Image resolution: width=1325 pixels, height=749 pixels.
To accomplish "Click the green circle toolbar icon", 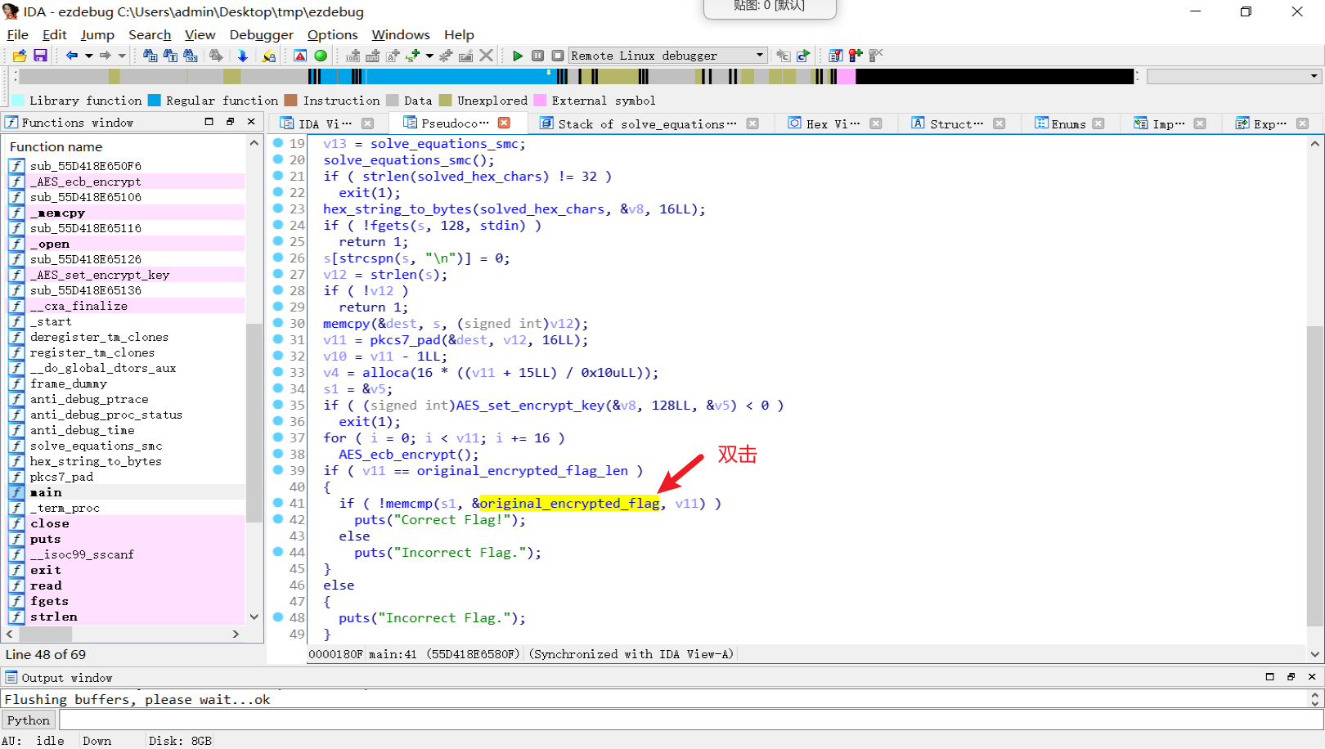I will point(321,56).
